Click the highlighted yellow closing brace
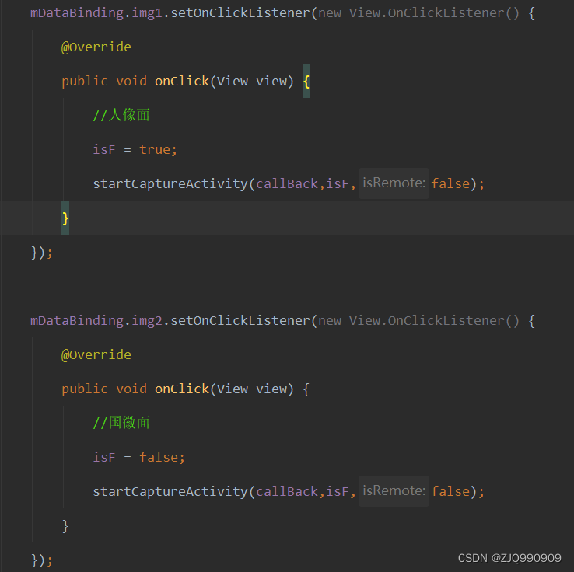Screen dimensions: 574x572 tap(65, 218)
